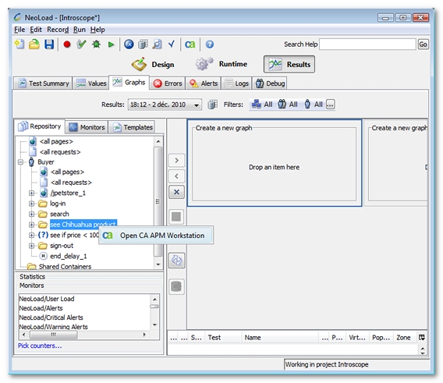Image resolution: width=443 pixels, height=383 pixels.
Task: Click the gray square stop button
Action: (176, 217)
